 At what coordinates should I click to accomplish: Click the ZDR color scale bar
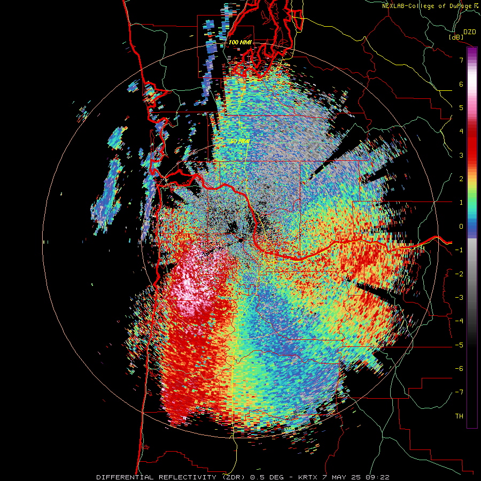point(472,237)
